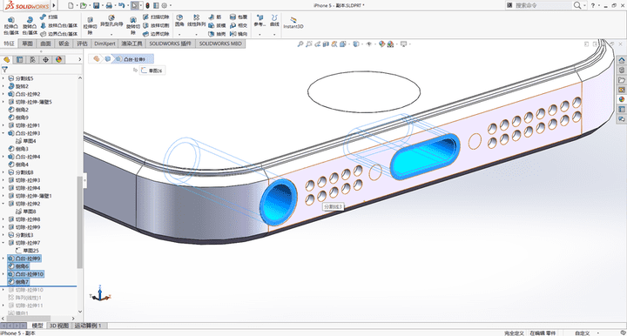627x336 pixels.
Task: Expand the SolidWorks menu flyout arrow
Action: click(54, 5)
